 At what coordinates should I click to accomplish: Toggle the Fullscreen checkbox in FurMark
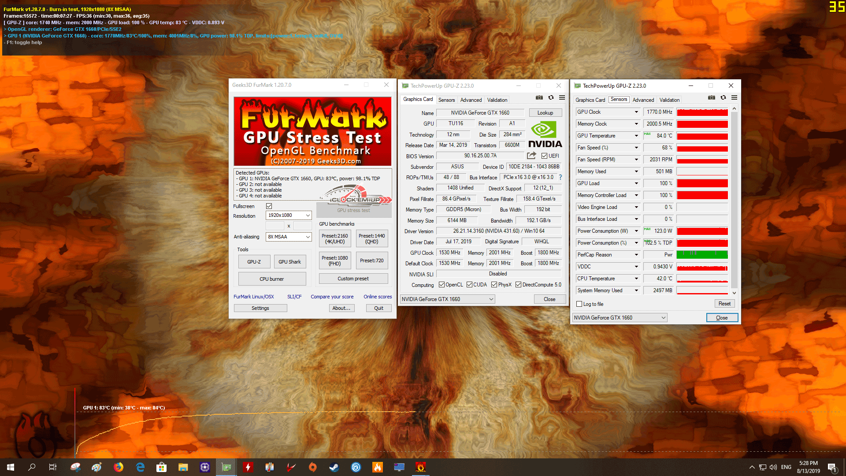[x=269, y=206]
